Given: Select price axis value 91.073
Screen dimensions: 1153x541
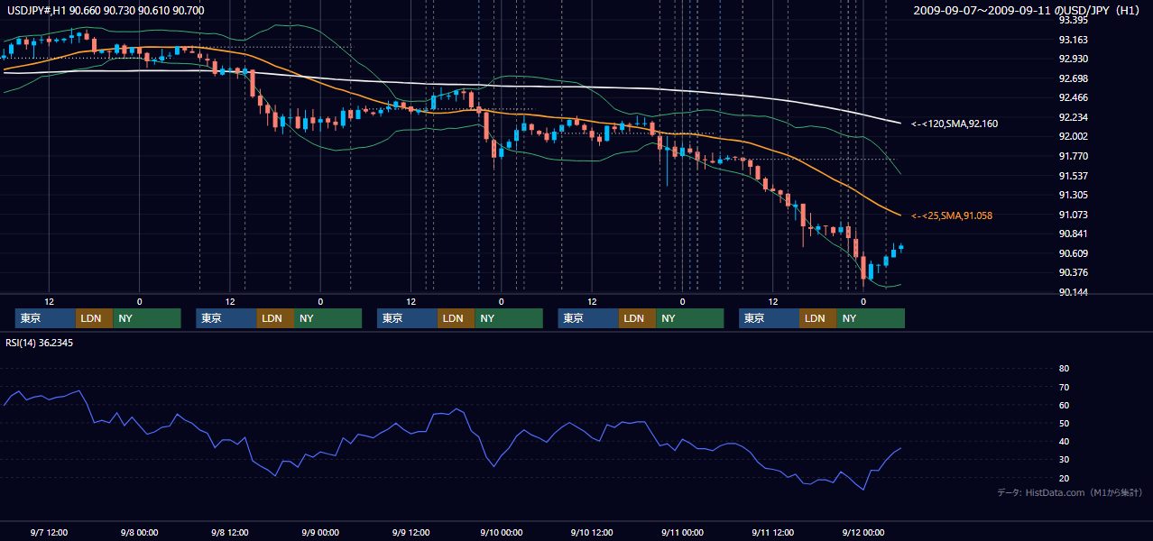Looking at the screenshot, I should pyautogui.click(x=1073, y=215).
